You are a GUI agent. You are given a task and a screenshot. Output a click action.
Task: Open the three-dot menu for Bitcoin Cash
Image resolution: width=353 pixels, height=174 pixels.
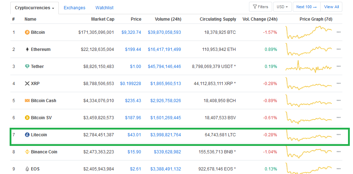pos(338,100)
